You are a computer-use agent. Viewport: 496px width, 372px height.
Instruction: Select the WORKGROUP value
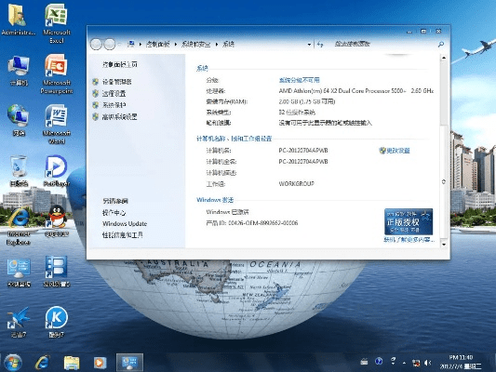[297, 183]
